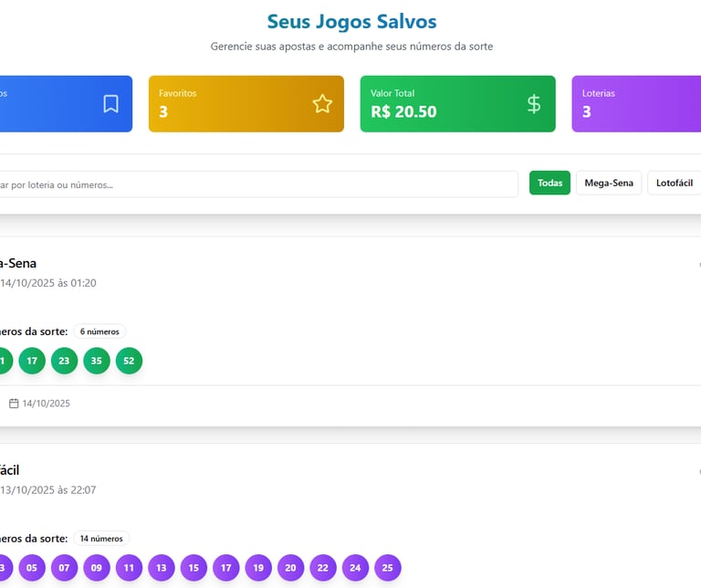Open the Loterias summary card

coord(636,104)
